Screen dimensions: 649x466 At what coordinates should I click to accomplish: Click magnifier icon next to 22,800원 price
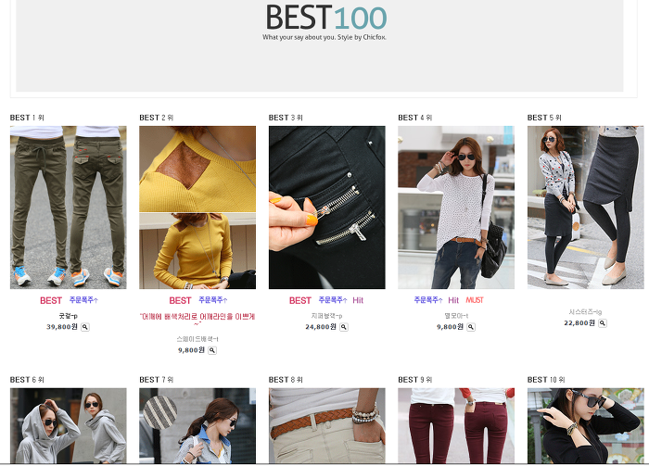pyautogui.click(x=603, y=323)
